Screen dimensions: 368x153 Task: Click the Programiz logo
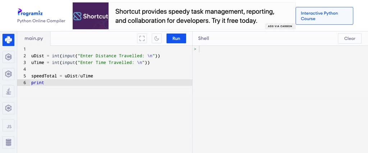click(30, 12)
